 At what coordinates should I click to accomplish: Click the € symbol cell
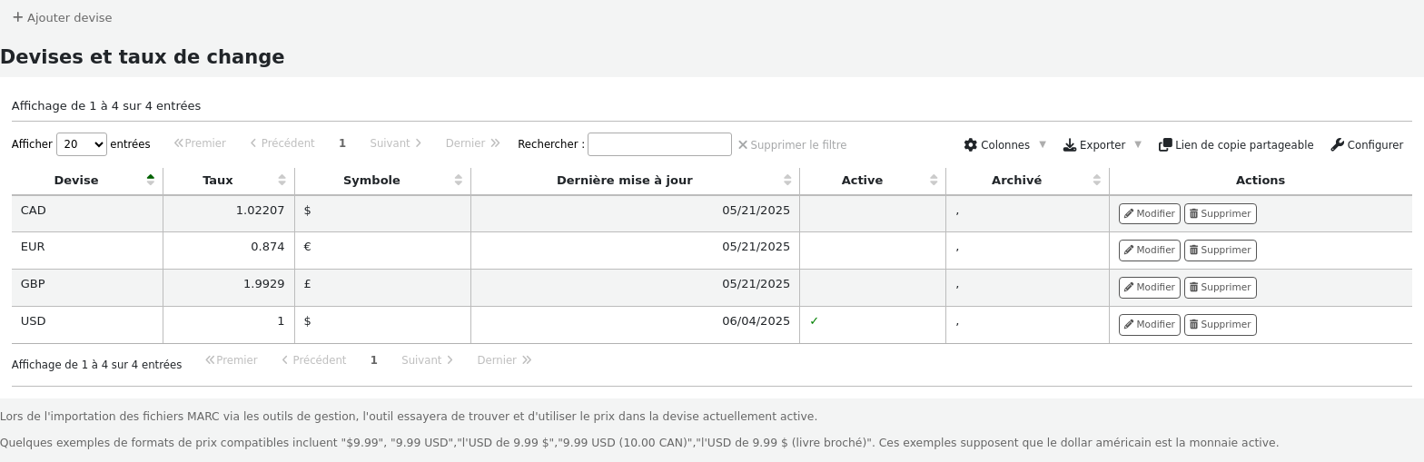[x=382, y=251]
